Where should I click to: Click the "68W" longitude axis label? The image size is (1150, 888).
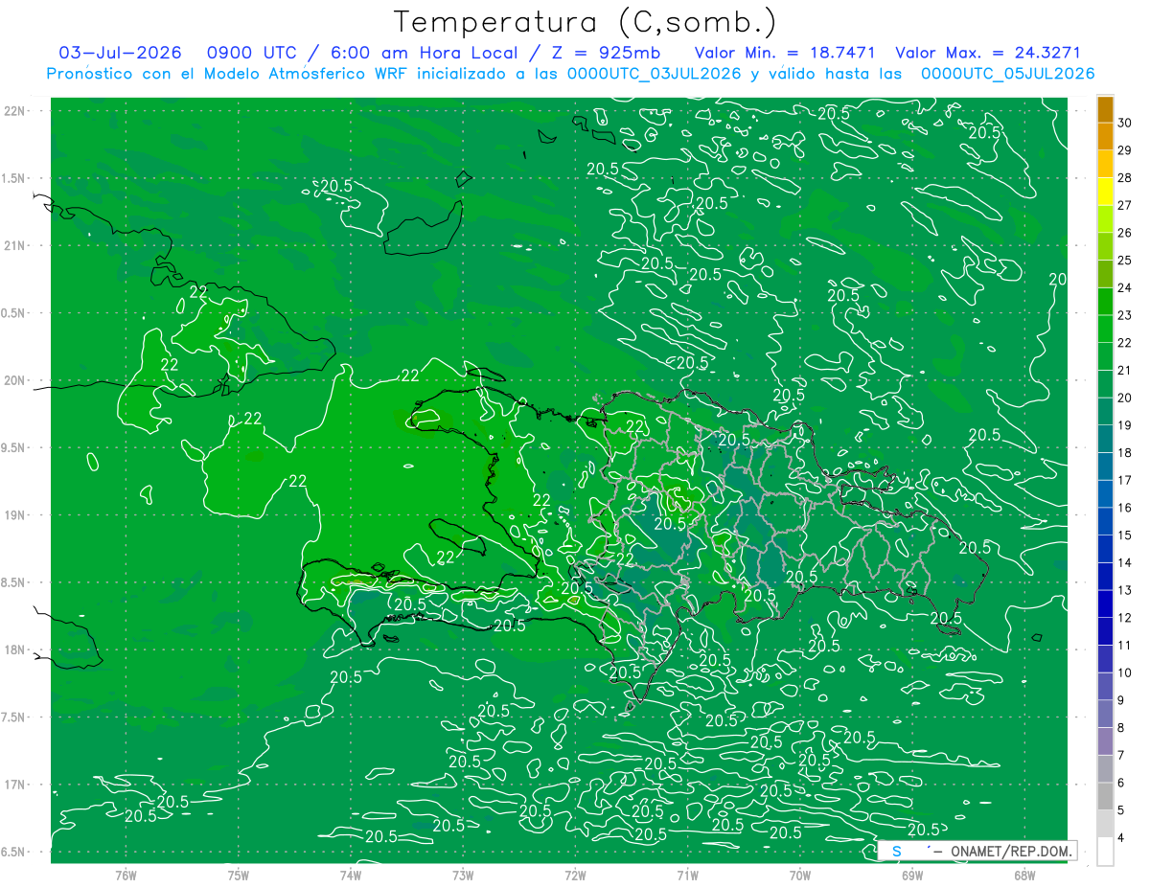[1024, 875]
